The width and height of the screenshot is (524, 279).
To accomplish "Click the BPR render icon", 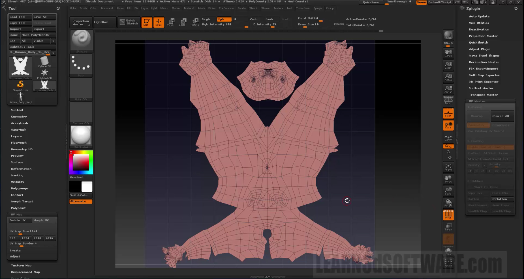I will 448,35.
